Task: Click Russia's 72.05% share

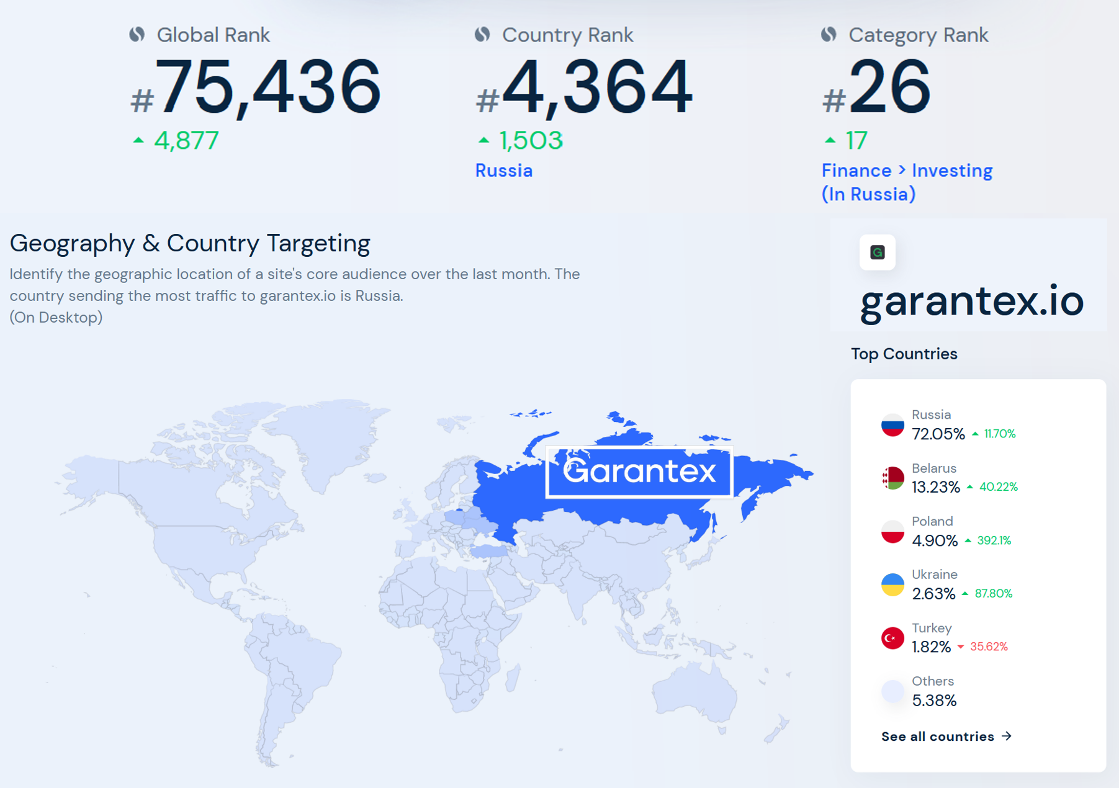Action: point(938,434)
